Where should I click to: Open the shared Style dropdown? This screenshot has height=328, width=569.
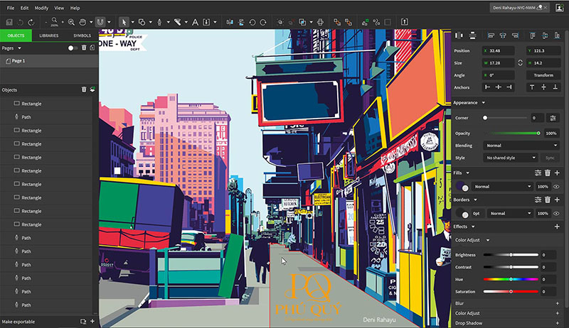511,158
